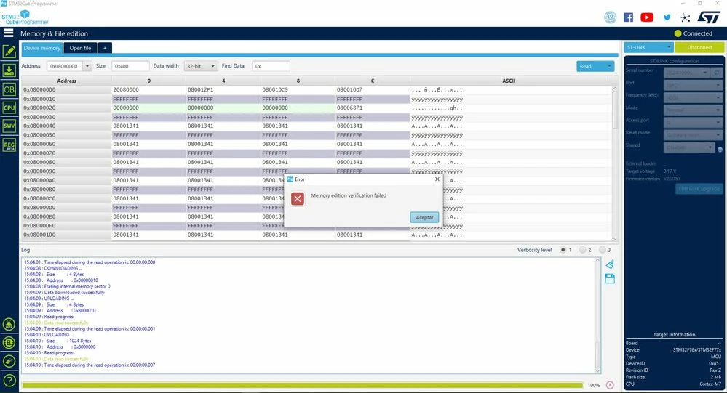Click the Disconnect button
This screenshot has height=393, width=727.
[699, 47]
